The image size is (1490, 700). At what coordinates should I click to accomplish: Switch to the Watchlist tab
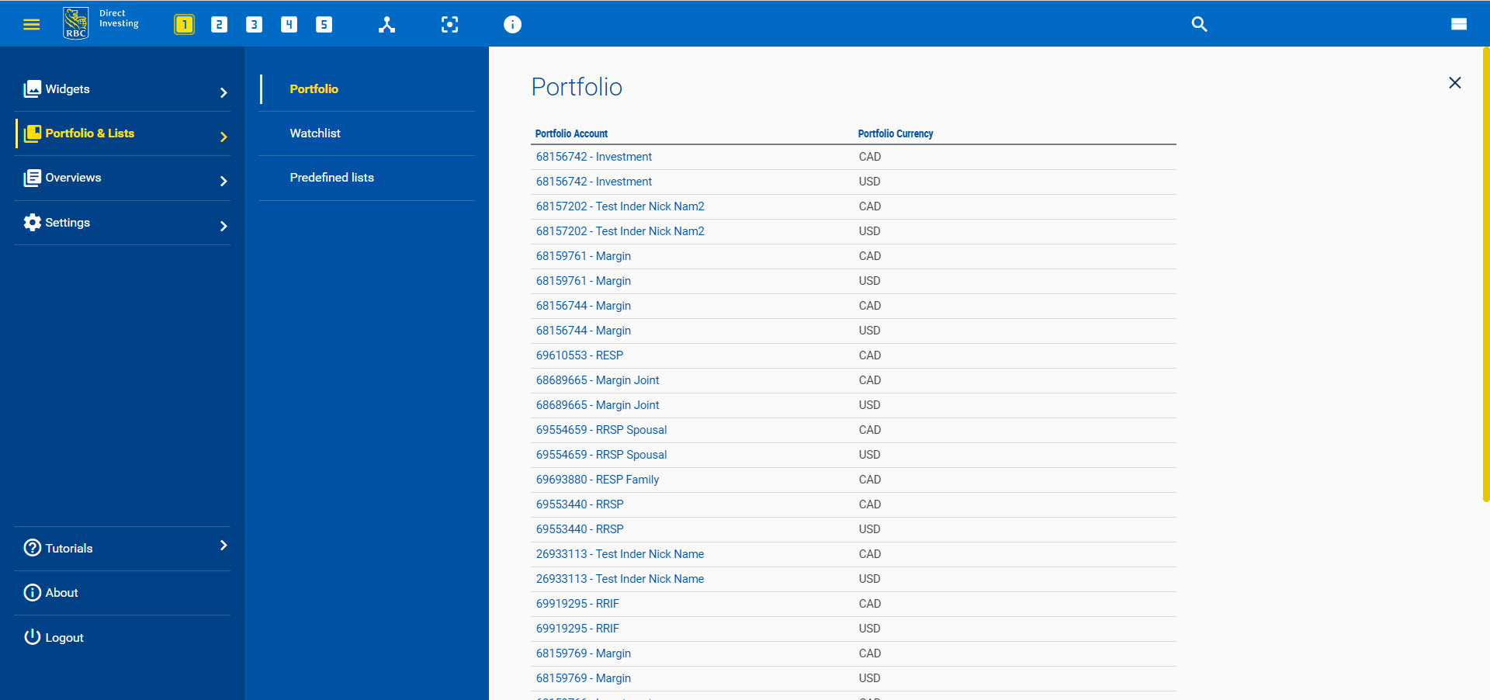pyautogui.click(x=315, y=133)
